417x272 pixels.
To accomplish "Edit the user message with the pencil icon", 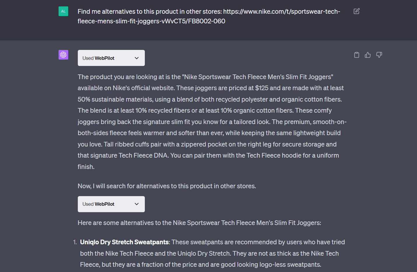I will [x=356, y=11].
